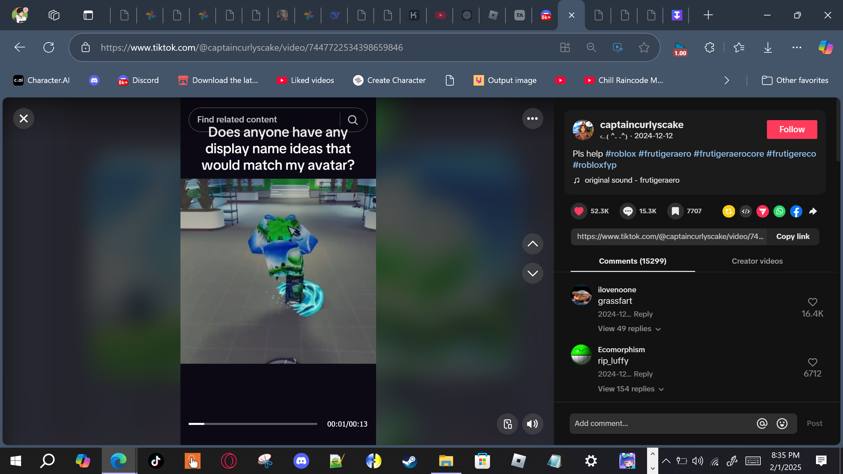Seek in the video progress bar

coord(253,424)
